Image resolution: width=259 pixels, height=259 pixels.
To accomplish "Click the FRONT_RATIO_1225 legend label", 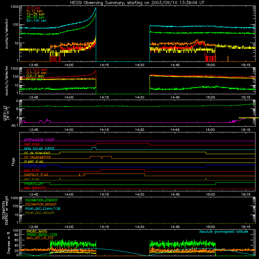I will pos(42,235).
